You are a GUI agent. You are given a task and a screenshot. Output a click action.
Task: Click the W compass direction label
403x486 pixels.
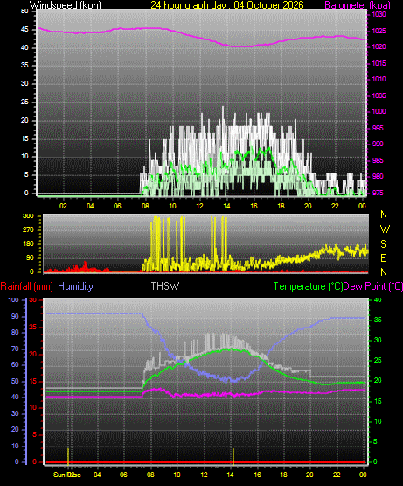coord(385,229)
